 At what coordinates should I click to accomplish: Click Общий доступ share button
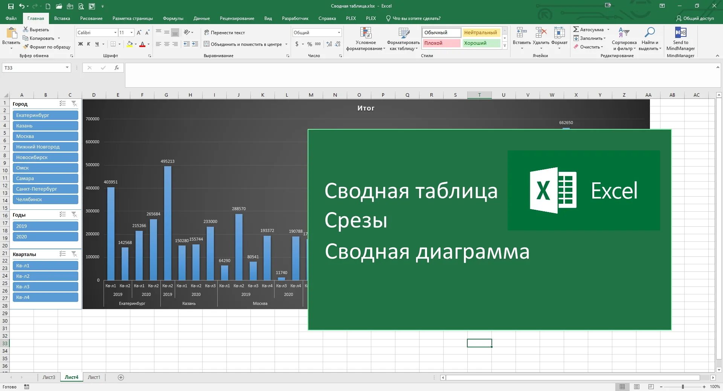695,18
